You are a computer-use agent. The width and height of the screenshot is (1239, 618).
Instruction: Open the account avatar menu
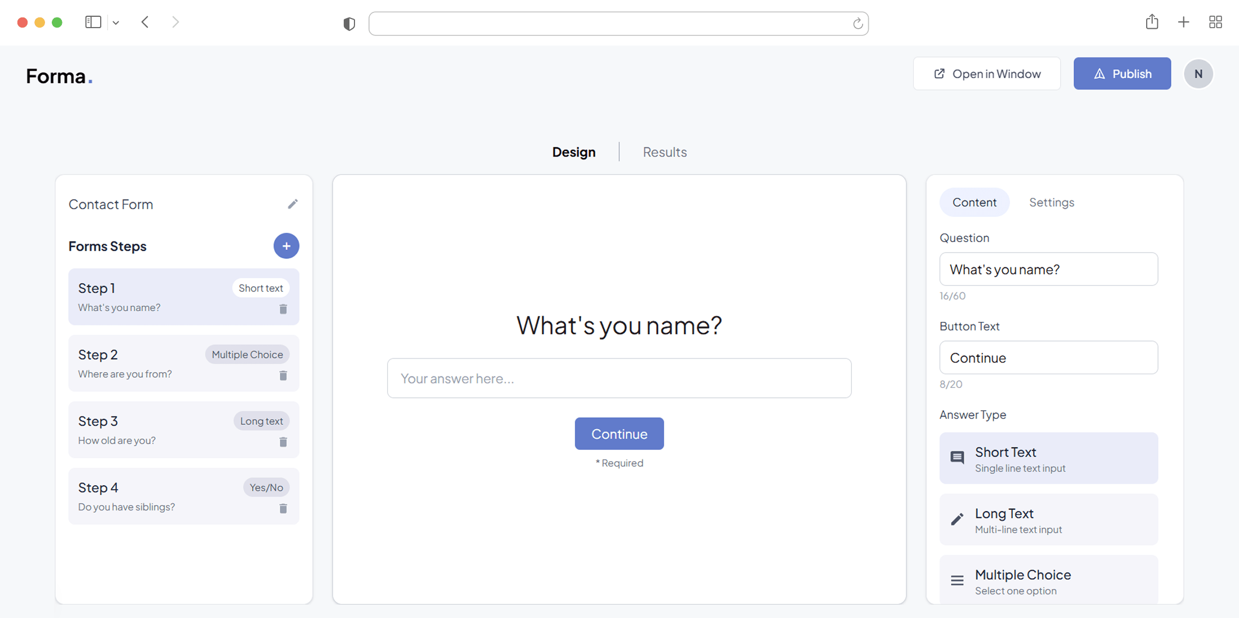pos(1198,74)
